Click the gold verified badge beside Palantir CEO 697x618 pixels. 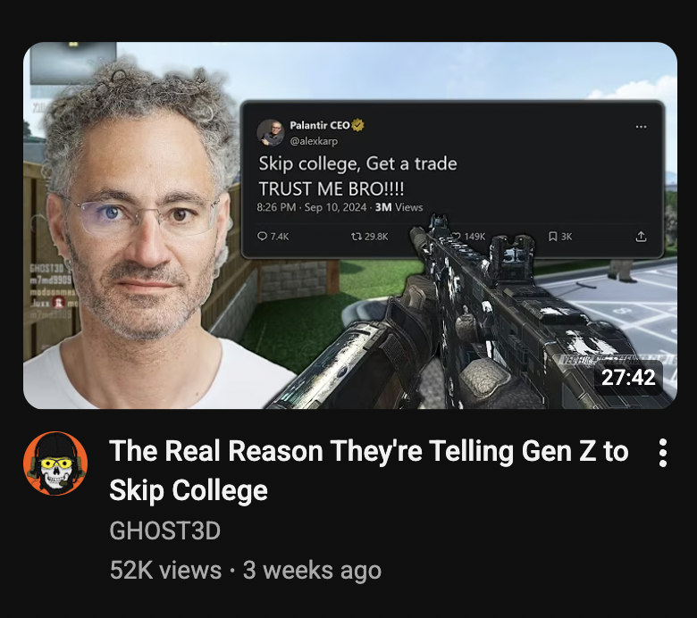pyautogui.click(x=357, y=125)
